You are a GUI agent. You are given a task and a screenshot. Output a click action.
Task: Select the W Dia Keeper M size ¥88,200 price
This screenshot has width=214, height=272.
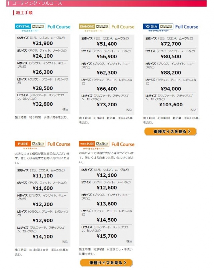pyautogui.click(x=171, y=72)
